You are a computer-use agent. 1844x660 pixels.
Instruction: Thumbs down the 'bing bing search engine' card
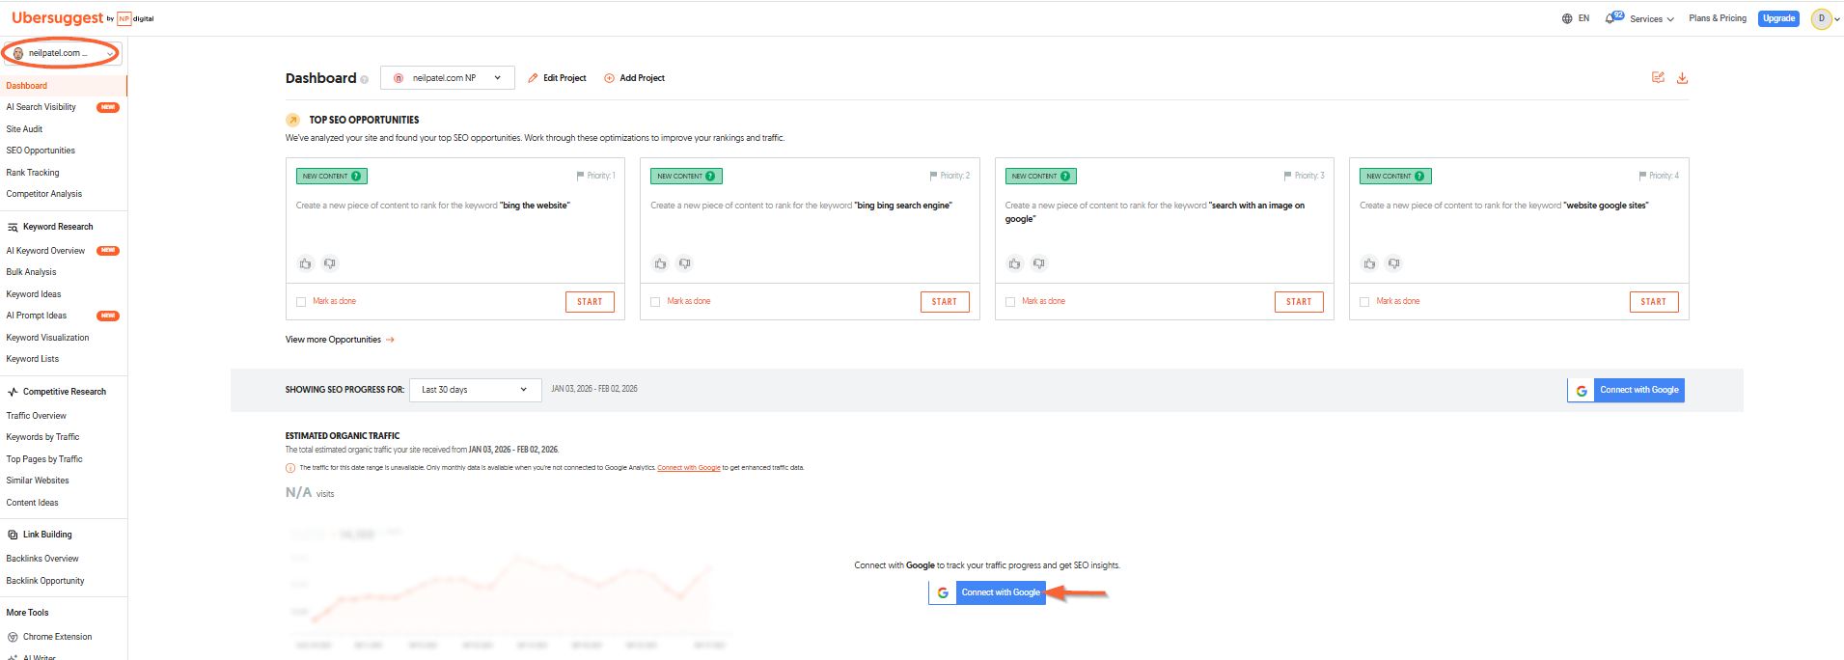pos(684,263)
